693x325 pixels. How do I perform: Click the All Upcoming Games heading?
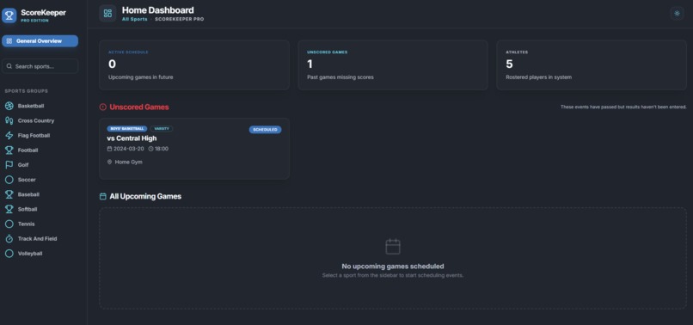pyautogui.click(x=145, y=196)
